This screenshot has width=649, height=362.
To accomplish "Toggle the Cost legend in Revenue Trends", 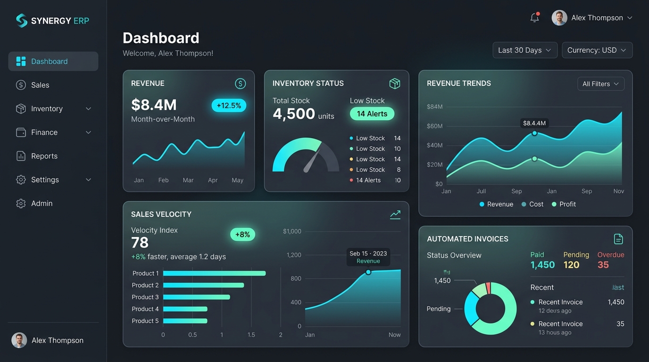I will coord(533,204).
